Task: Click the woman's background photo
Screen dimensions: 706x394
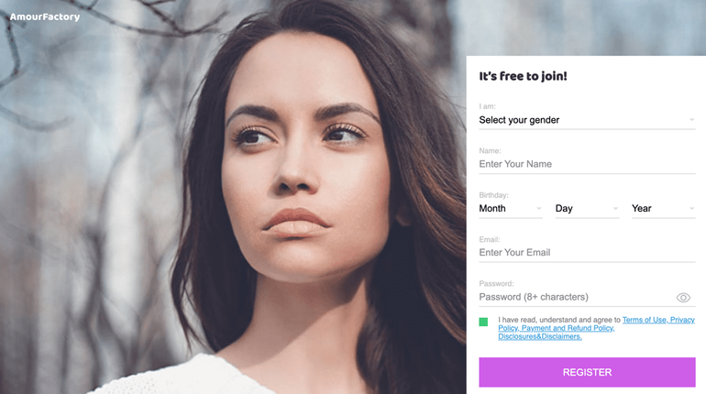Action: coord(233,197)
